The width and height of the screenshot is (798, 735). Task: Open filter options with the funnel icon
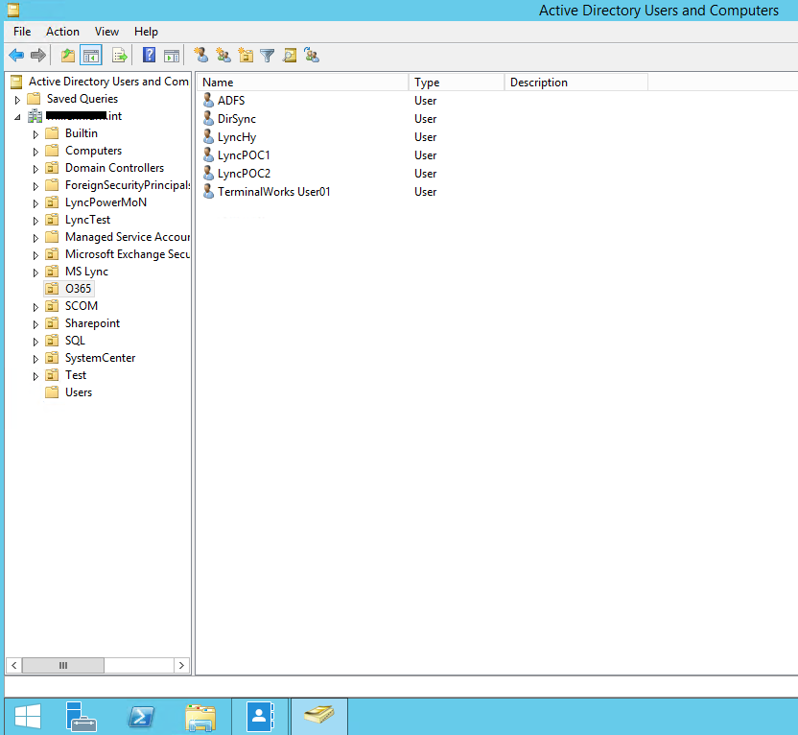coord(268,55)
